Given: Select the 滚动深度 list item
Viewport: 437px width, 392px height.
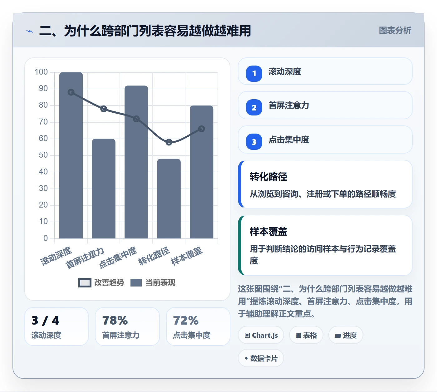Looking at the screenshot, I should (325, 71).
